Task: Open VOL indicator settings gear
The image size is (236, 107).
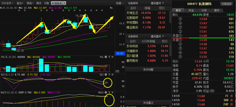Action: click(106, 57)
